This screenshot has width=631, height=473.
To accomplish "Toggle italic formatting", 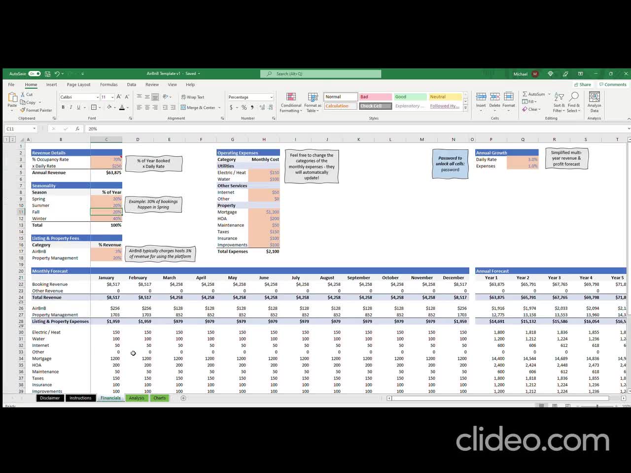I will pyautogui.click(x=70, y=107).
